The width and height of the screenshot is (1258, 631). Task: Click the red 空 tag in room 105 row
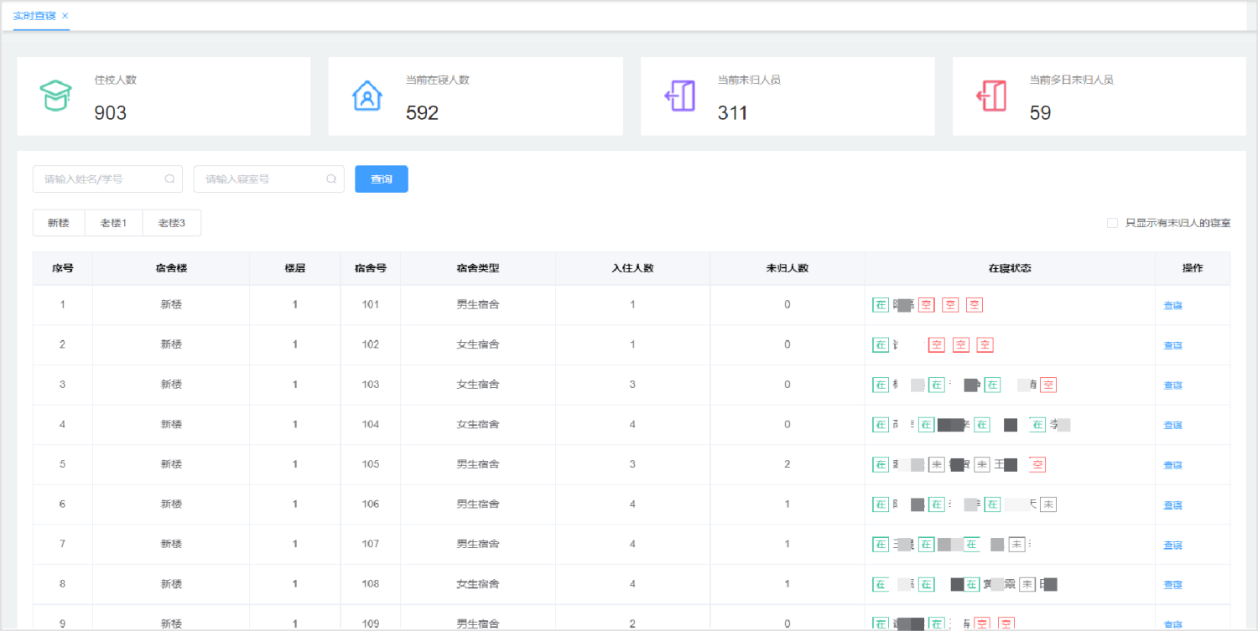tap(1037, 464)
